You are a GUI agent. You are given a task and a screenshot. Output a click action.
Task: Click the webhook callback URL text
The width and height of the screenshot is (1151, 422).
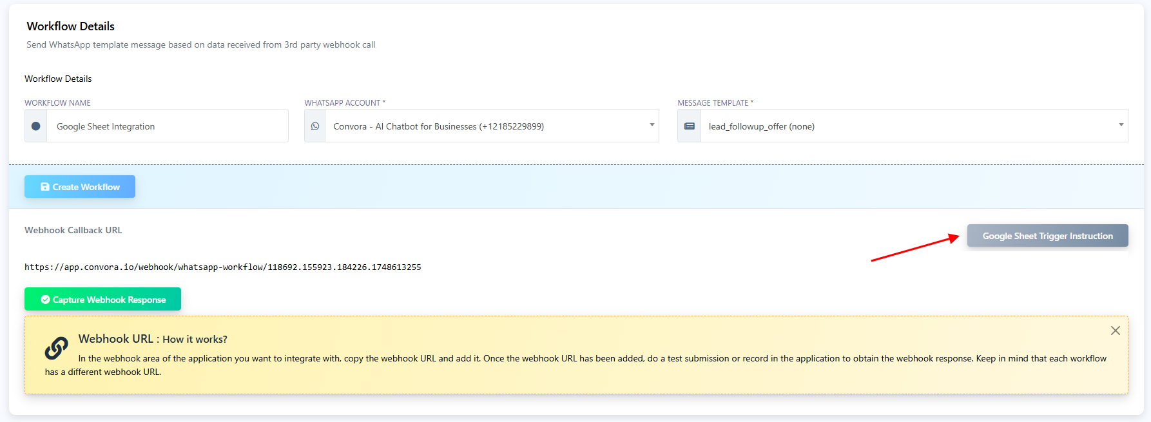(x=223, y=267)
